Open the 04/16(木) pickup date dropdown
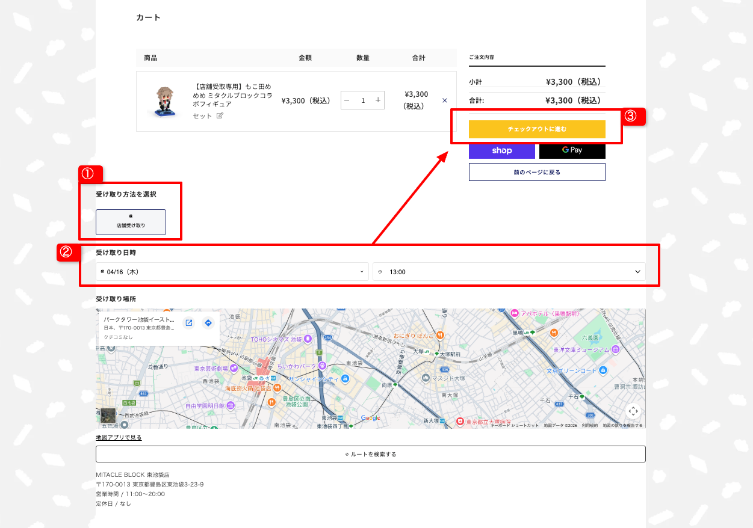This screenshot has height=528, width=753. (x=232, y=272)
